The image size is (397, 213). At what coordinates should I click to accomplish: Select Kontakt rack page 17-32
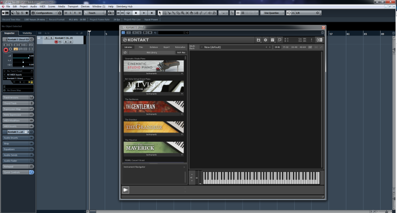(x=286, y=47)
